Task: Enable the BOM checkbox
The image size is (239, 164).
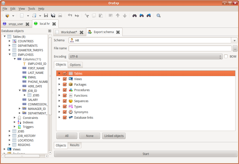Action: [226, 56]
